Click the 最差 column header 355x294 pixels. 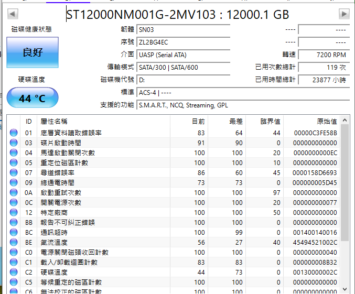click(227, 122)
